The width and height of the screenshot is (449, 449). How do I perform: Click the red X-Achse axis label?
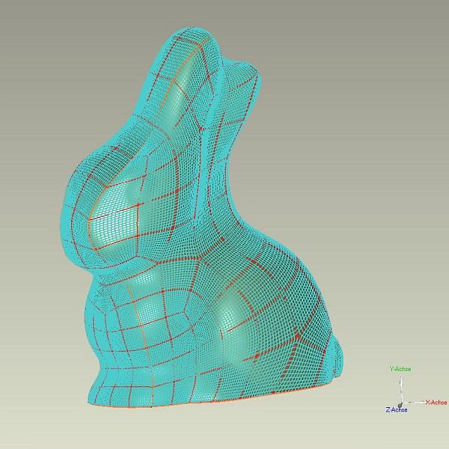(436, 403)
